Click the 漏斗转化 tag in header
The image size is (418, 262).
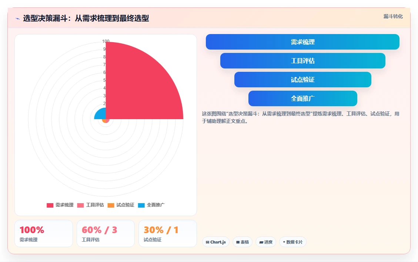click(393, 17)
